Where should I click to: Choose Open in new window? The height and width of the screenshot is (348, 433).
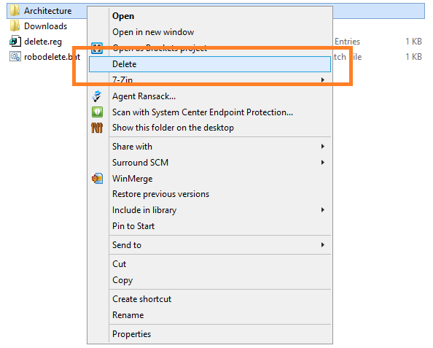[x=153, y=32]
